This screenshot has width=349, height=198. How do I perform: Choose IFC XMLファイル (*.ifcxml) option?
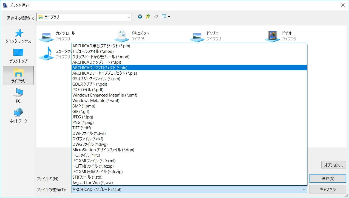click(x=189, y=161)
